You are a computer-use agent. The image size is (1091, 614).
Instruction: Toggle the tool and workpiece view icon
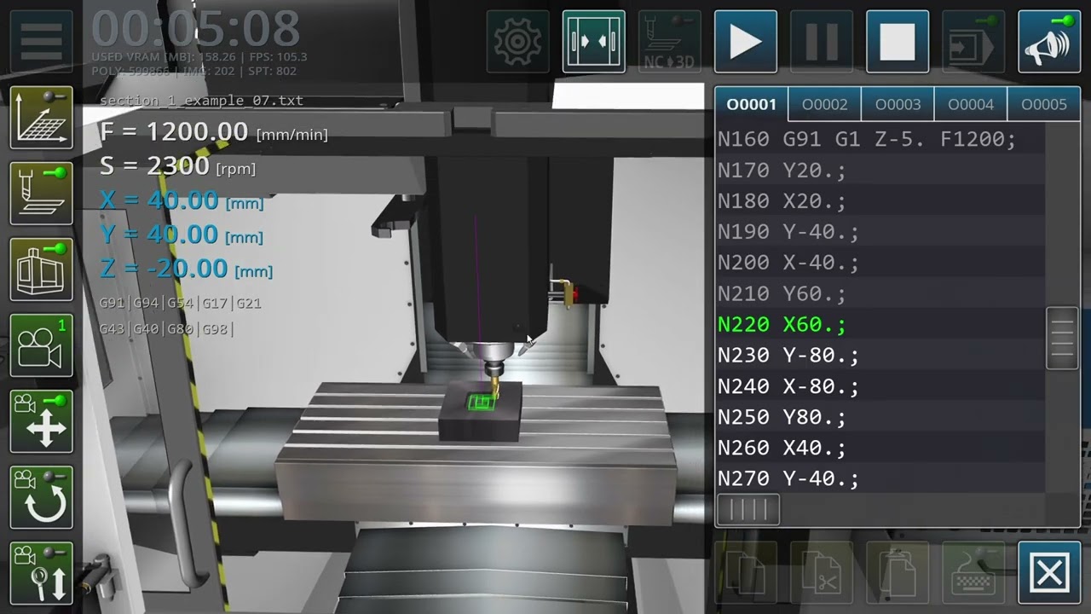pyautogui.click(x=41, y=194)
